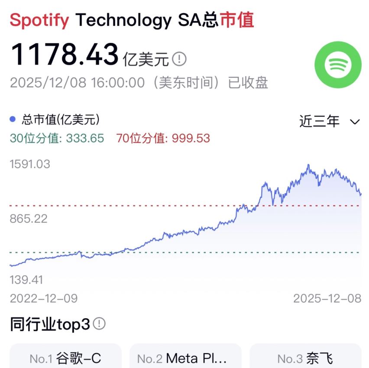The image size is (369, 368).
Task: Tap the 1178.43 market cap value
Action: tap(64, 55)
